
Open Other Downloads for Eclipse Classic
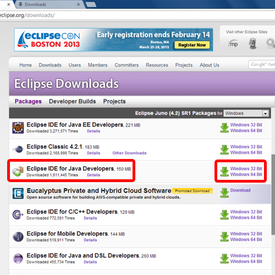click(129, 153)
